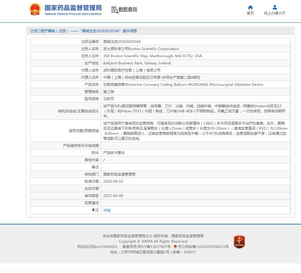
Task: Click the 注册证编号 label
Action: point(90,42)
